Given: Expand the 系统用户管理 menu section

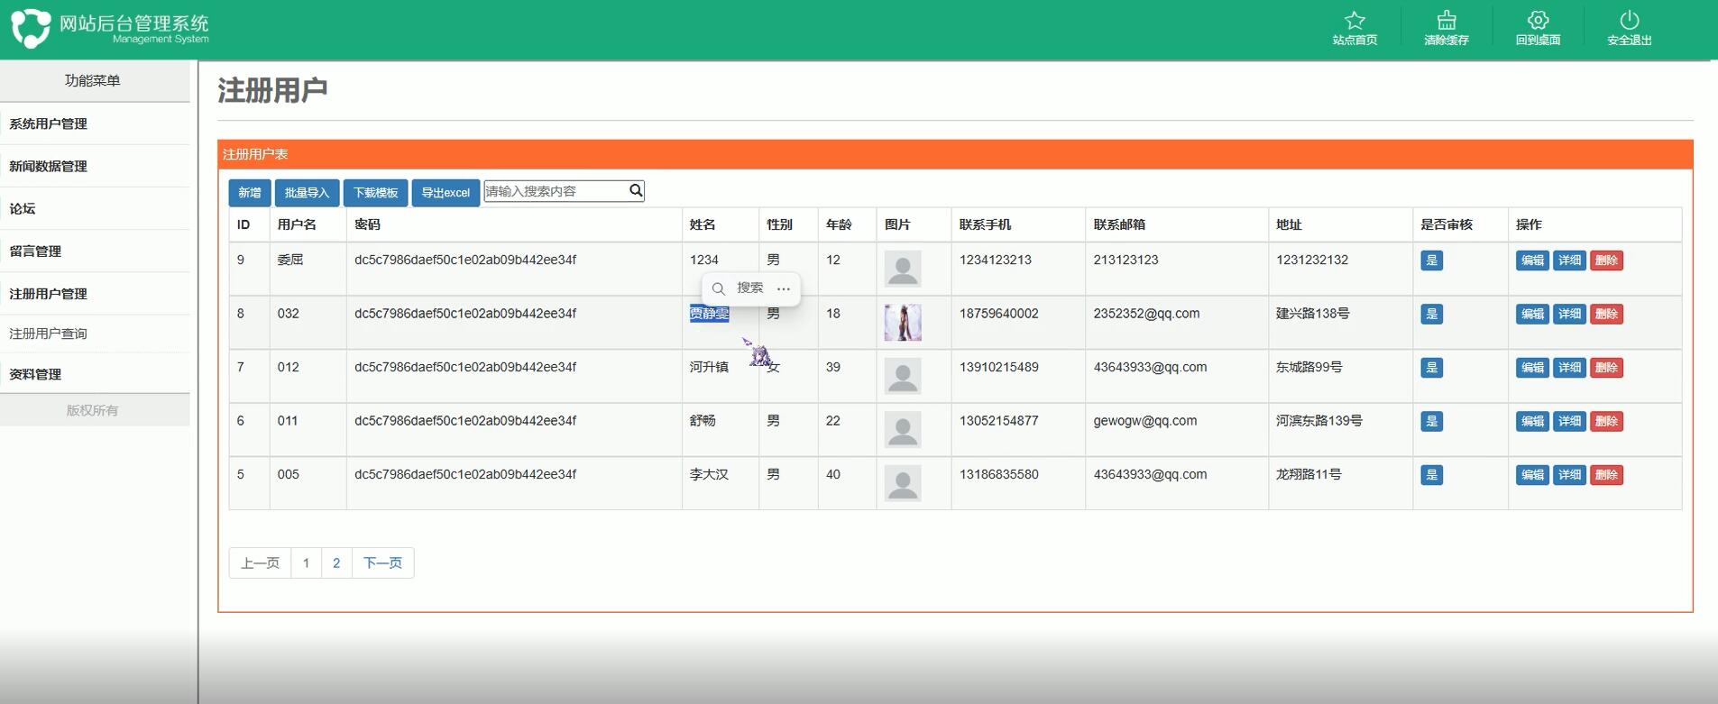Looking at the screenshot, I should (x=49, y=123).
